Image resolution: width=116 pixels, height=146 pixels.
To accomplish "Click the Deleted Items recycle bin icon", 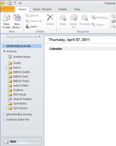I will 10,57.
